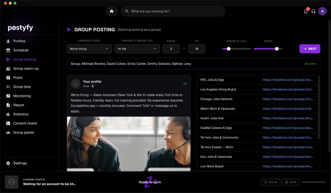331x193 pixels.
Task: Click the Profiles person icon in sidebar
Action: (x=8, y=41)
